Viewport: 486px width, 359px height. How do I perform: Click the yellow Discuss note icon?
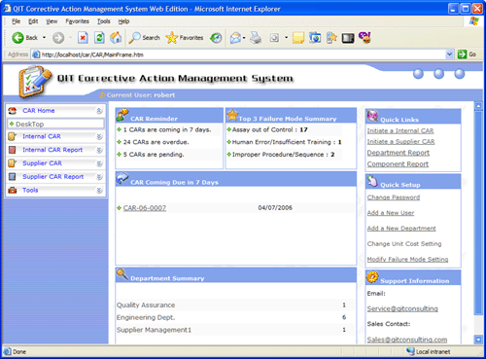pos(298,38)
